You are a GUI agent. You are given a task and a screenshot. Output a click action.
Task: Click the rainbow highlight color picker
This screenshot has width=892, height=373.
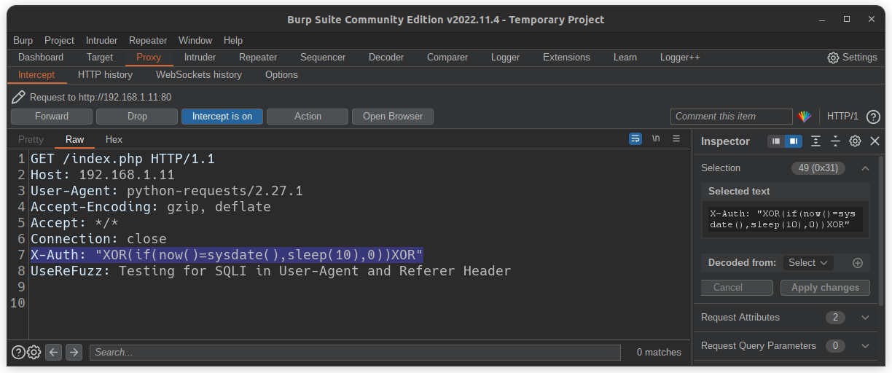tap(805, 117)
